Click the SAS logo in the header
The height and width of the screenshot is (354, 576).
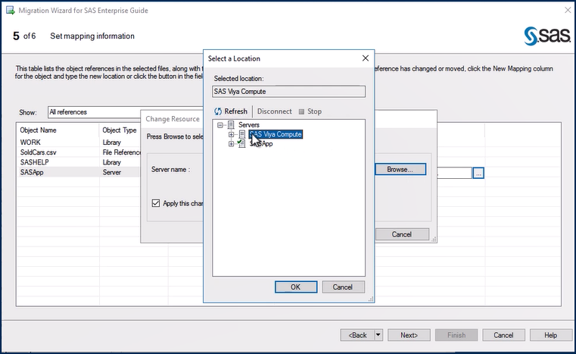tap(547, 36)
